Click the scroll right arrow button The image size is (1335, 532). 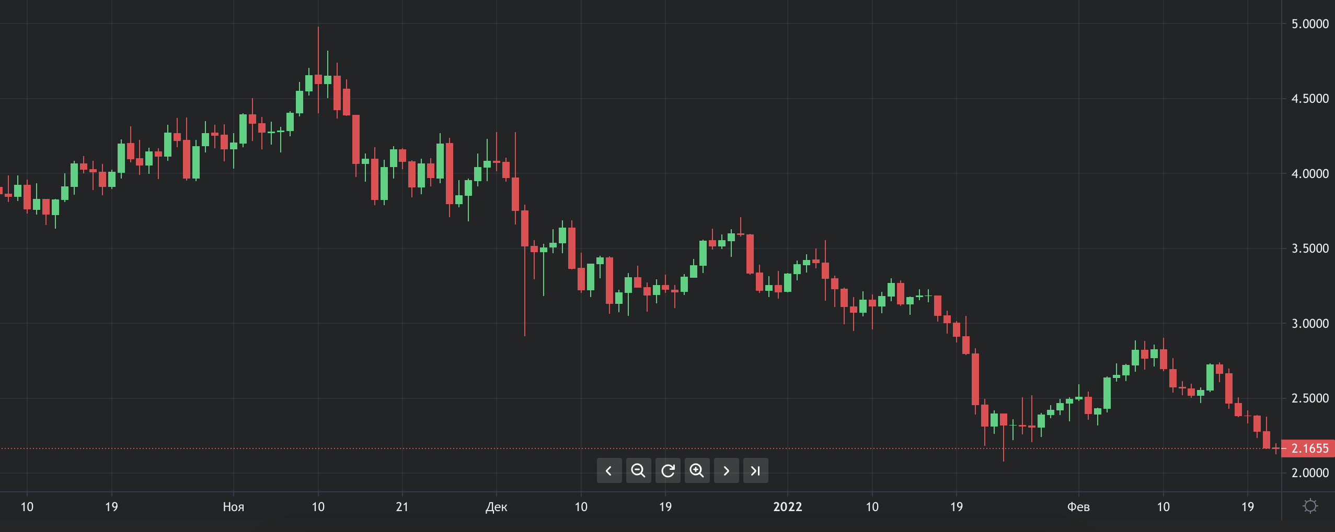[x=726, y=470]
